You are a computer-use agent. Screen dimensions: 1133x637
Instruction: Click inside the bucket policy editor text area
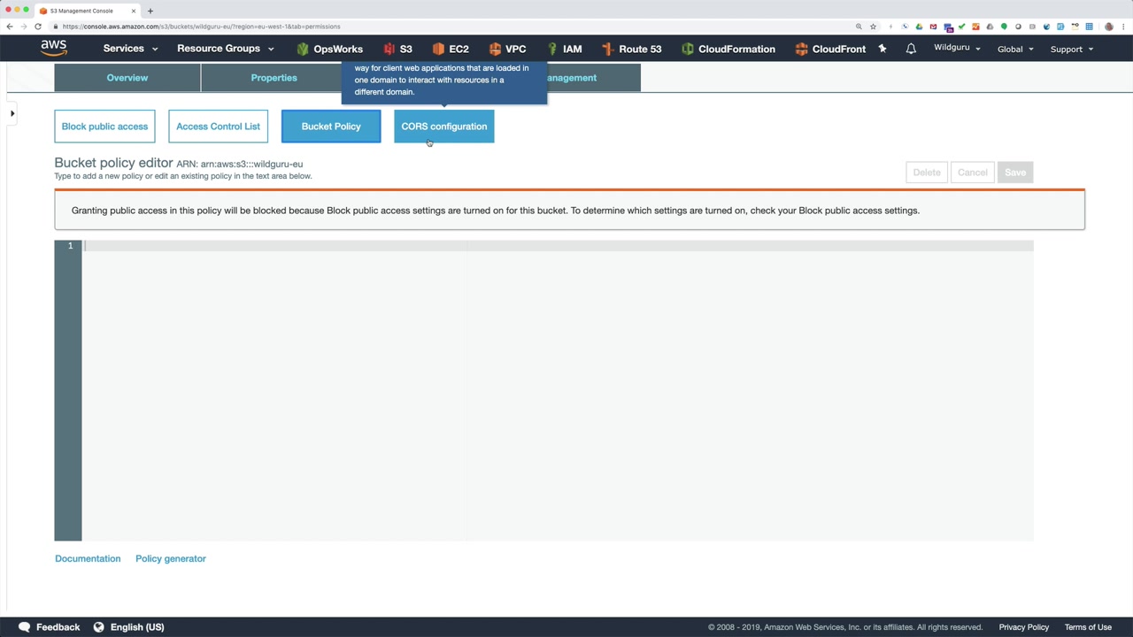[558, 390]
